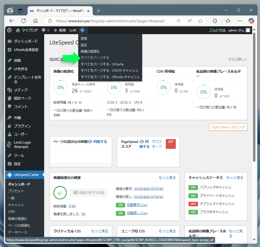The width and height of the screenshot is (260, 247).
Task: Open プラグイン in sidebar
Action: (x=25, y=126)
